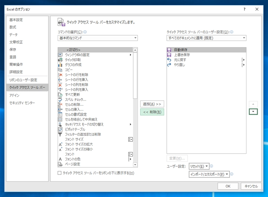Switch to データ options category
The height and width of the screenshot is (197, 268).
(x=13, y=35)
